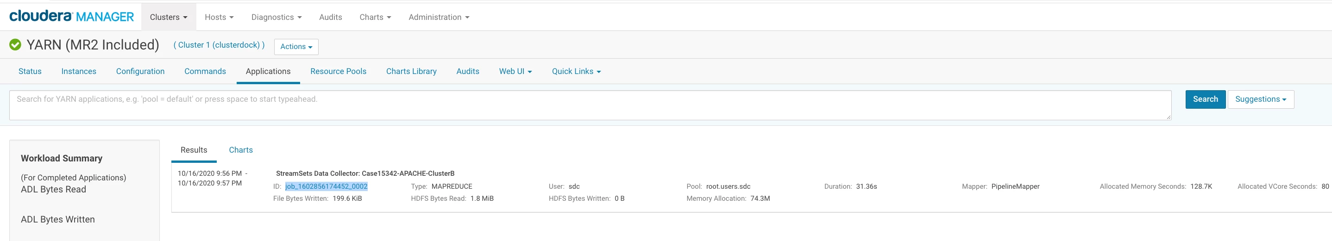Grab the search box resize handle

[x=1168, y=117]
